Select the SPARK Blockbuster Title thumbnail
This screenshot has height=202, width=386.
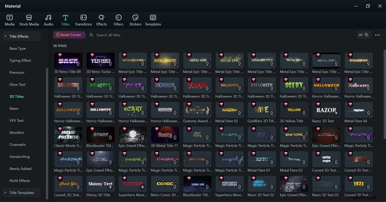pyautogui.click(x=100, y=135)
